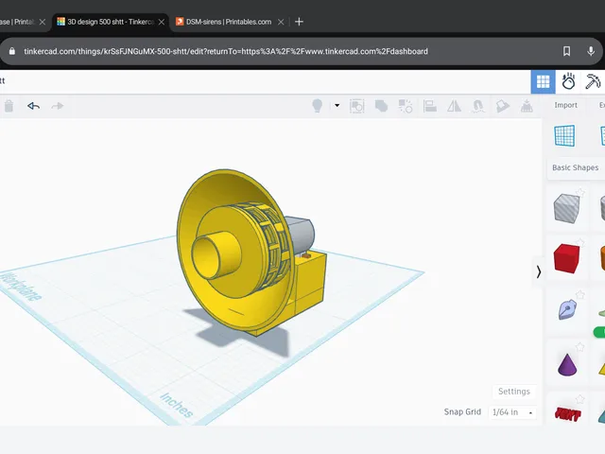Favorite the hole Box with its star
The image size is (605, 454).
(580, 192)
